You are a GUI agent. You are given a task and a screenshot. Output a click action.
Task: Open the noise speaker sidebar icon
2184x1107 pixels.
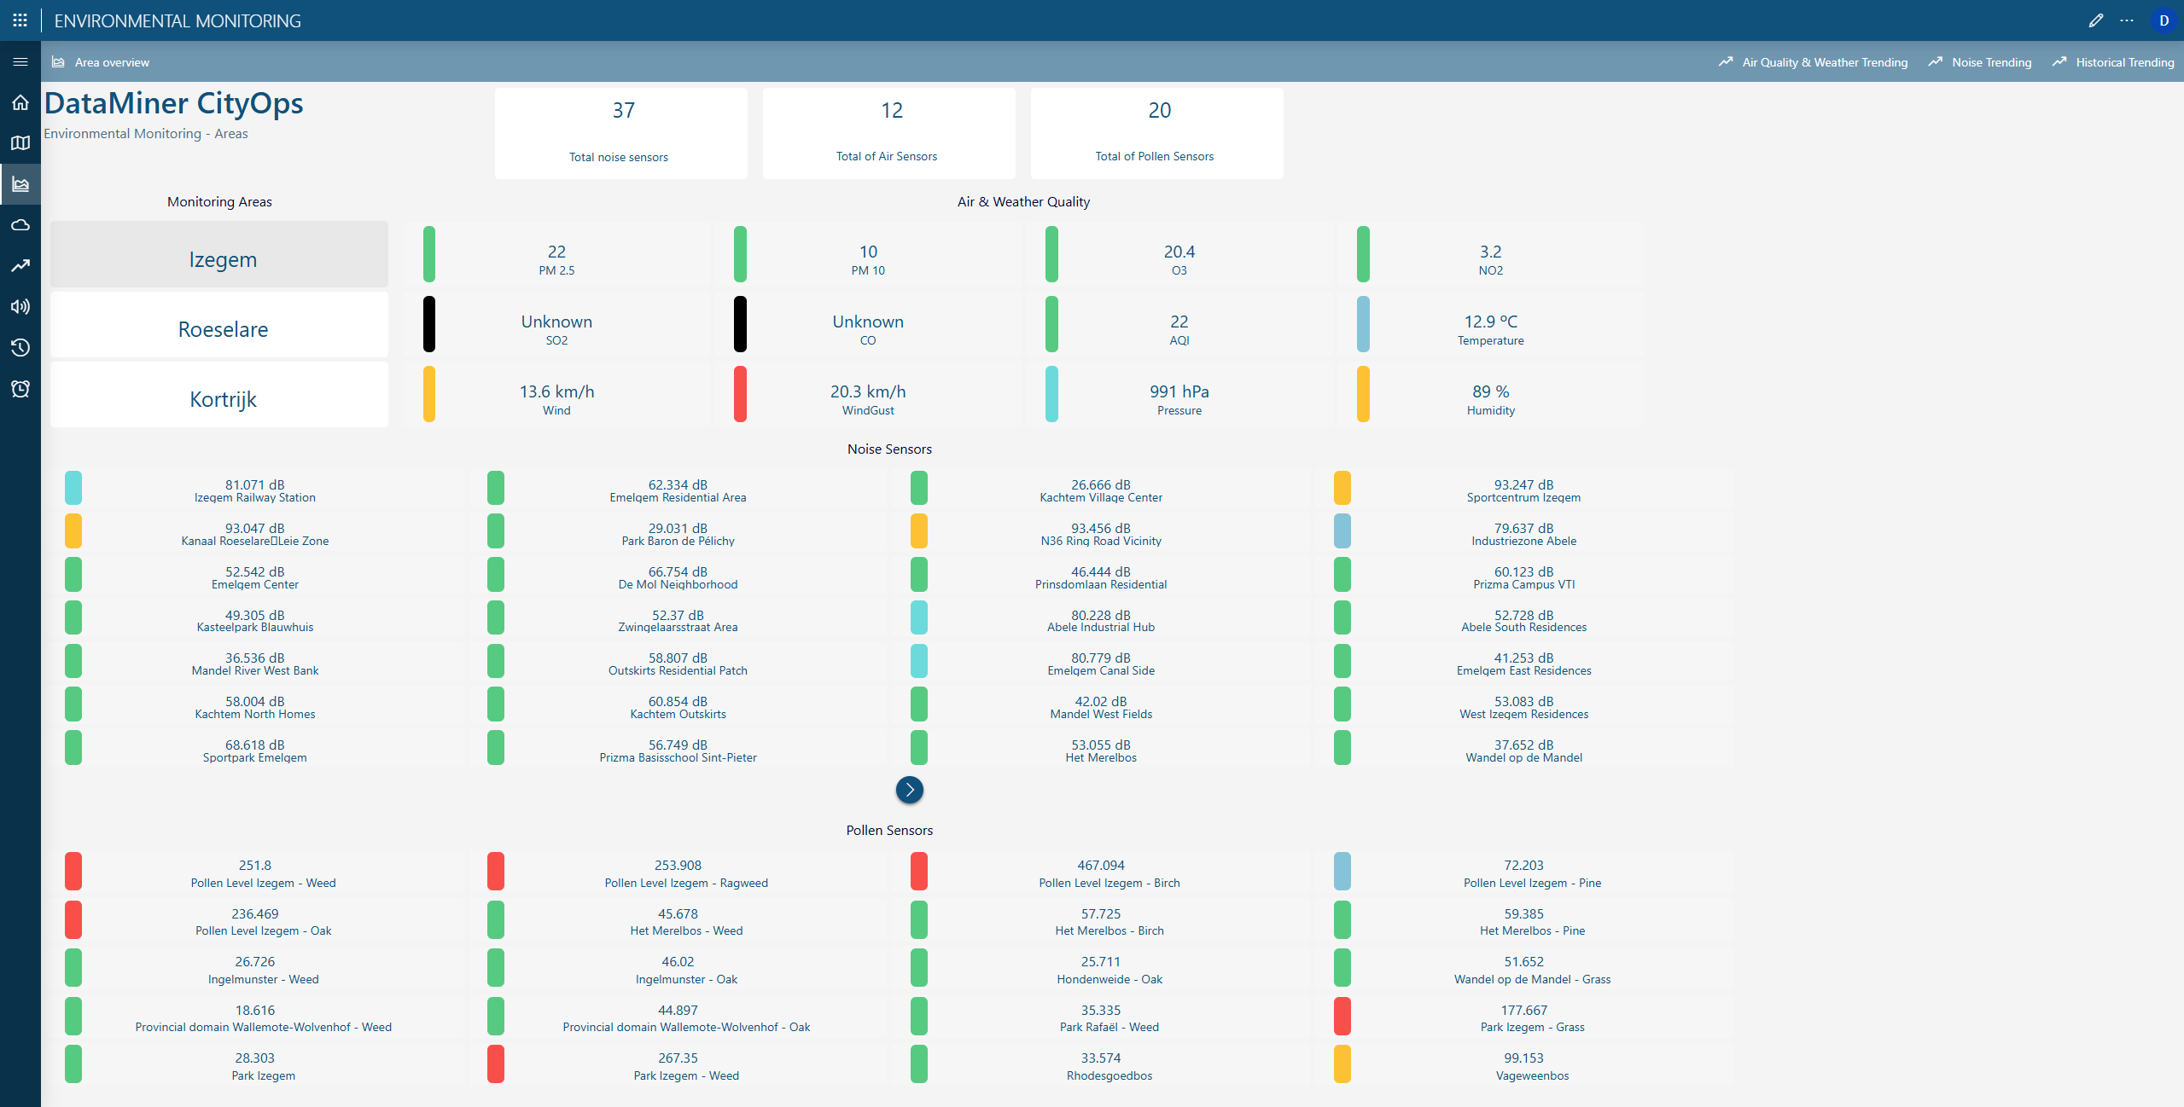[x=20, y=307]
